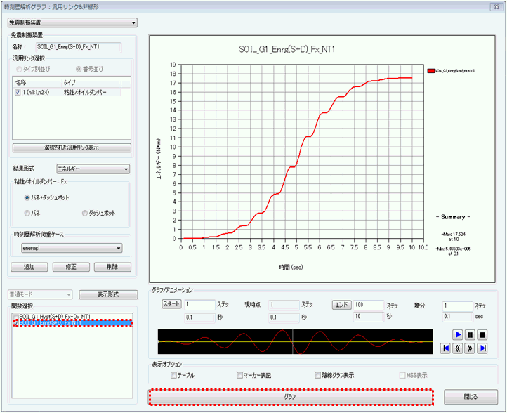The image size is (507, 413).
Task: Click the red legend swatch in graph
Action: coord(430,71)
